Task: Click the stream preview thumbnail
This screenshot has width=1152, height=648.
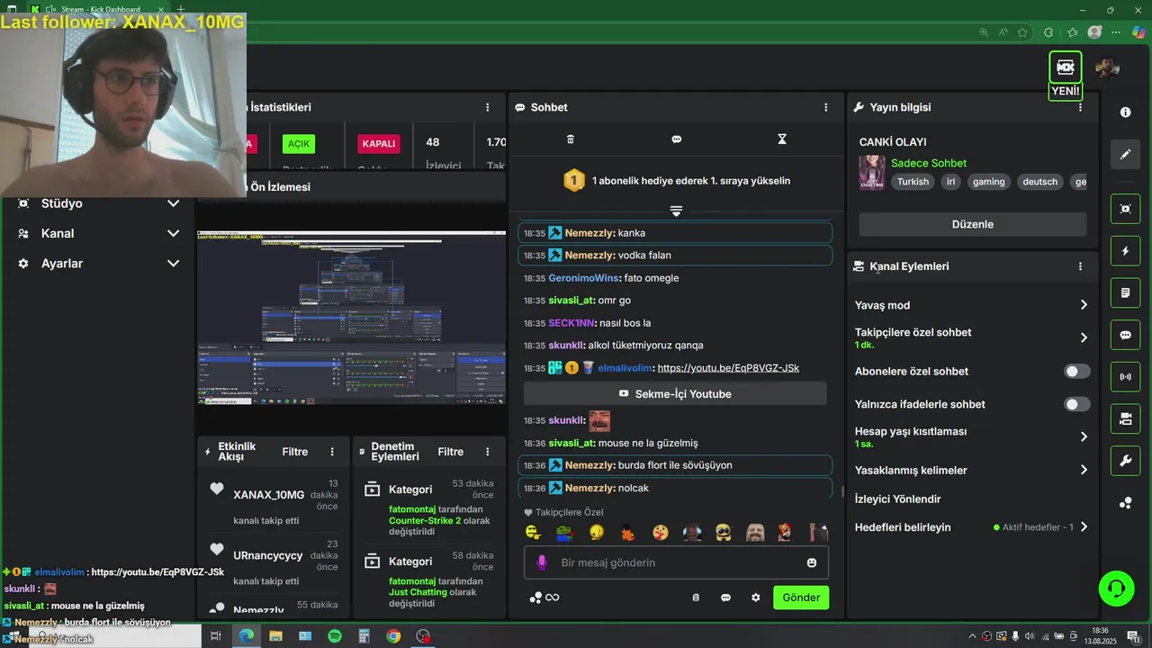Action: (x=351, y=318)
